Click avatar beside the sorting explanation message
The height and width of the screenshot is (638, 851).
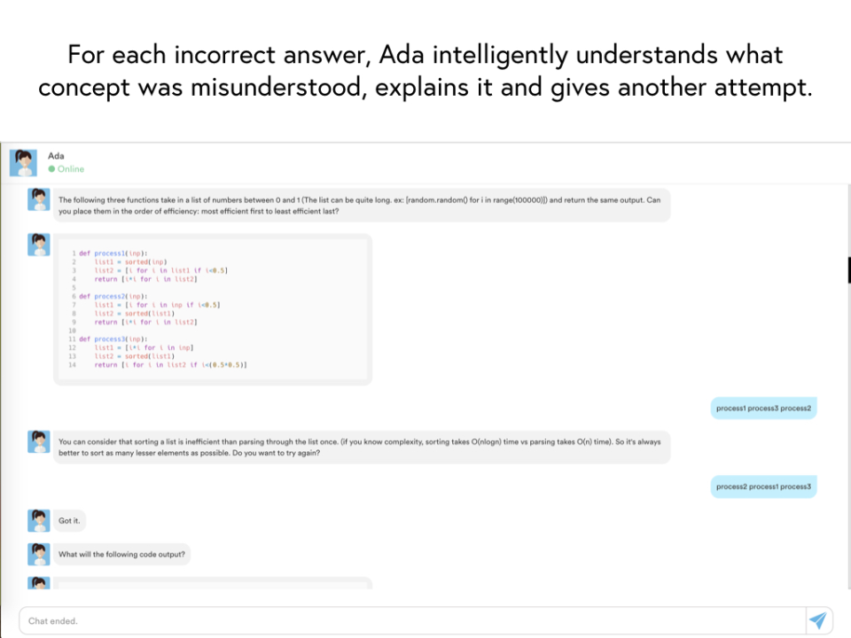click(38, 441)
